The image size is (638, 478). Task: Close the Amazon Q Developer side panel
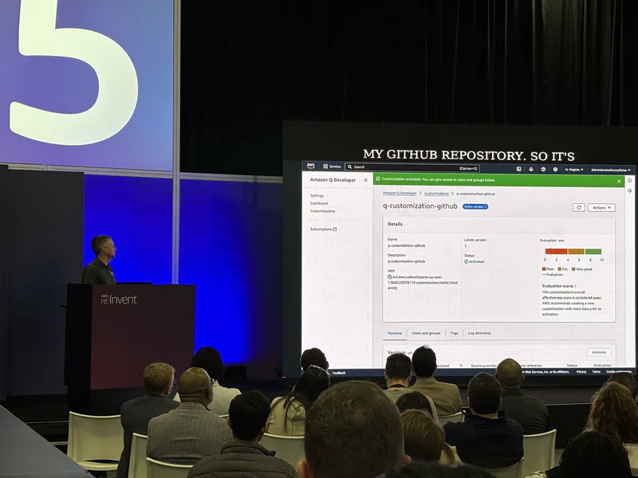(x=365, y=180)
